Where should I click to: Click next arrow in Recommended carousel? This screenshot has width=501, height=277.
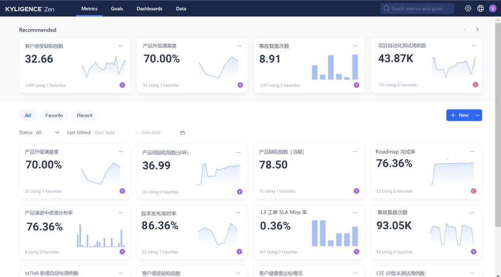[477, 30]
